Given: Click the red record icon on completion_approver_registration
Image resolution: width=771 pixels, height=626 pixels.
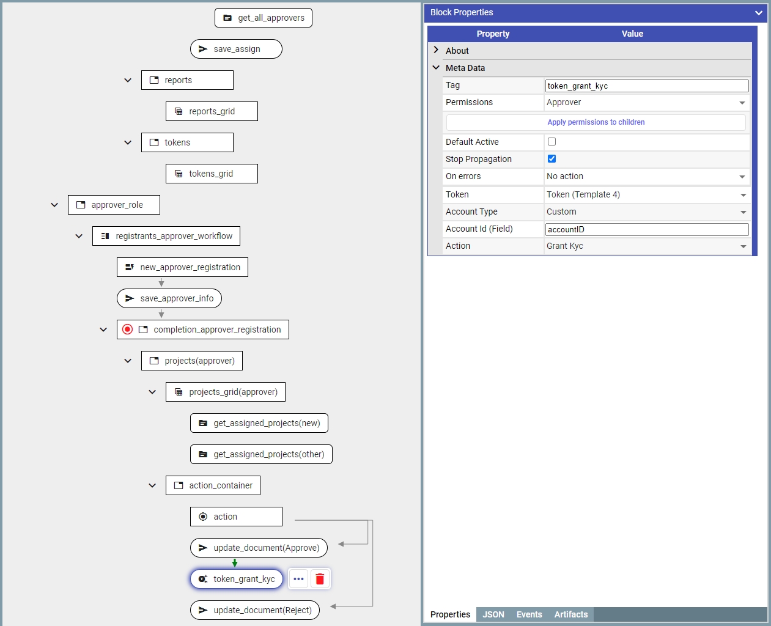Looking at the screenshot, I should tap(127, 330).
